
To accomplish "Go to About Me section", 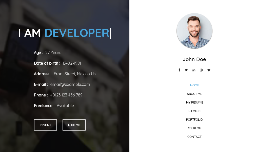I will pos(194,94).
